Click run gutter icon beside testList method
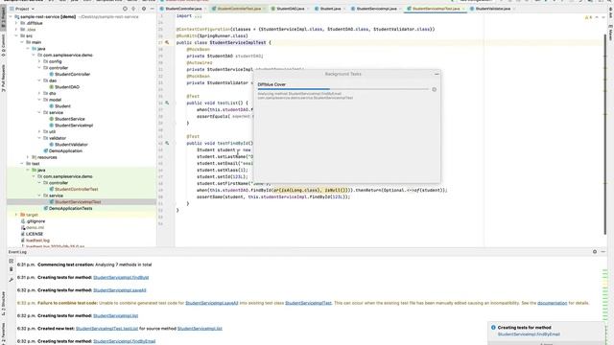Viewport: 614px width, 345px height. click(x=167, y=103)
